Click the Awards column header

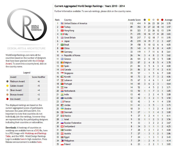click(131, 20)
